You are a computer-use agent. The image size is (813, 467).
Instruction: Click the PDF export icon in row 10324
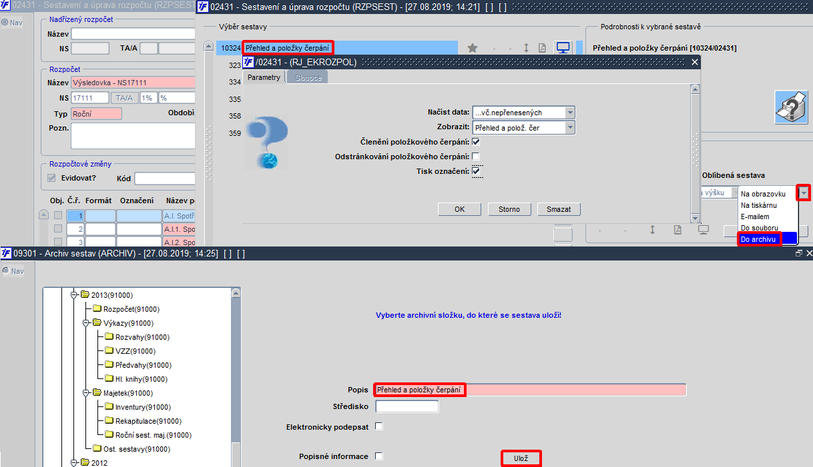543,48
